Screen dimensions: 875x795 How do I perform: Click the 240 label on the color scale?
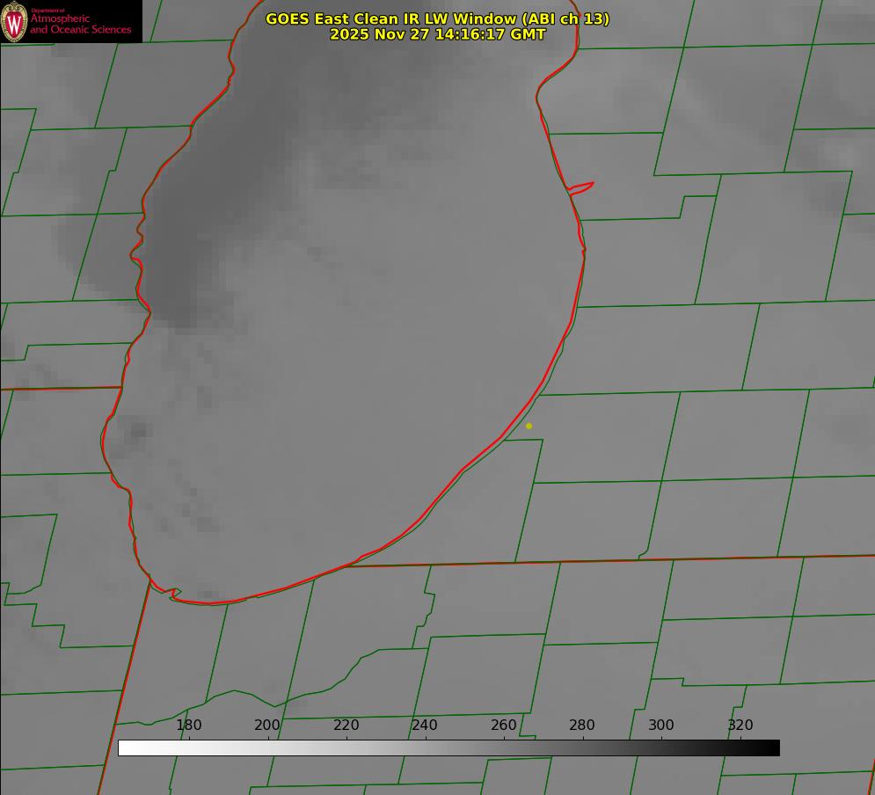pyautogui.click(x=425, y=725)
